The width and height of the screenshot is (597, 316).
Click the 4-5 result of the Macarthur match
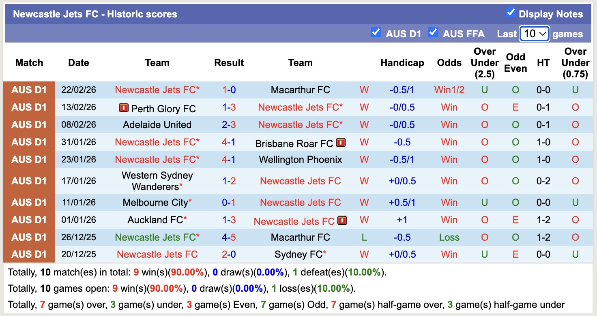coord(229,237)
